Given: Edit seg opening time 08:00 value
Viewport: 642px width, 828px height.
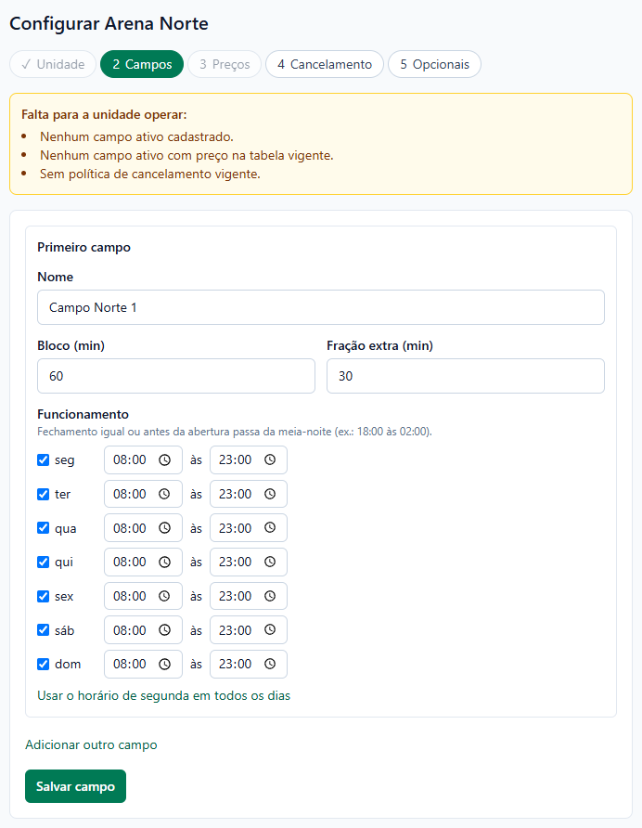Looking at the screenshot, I should [x=130, y=459].
